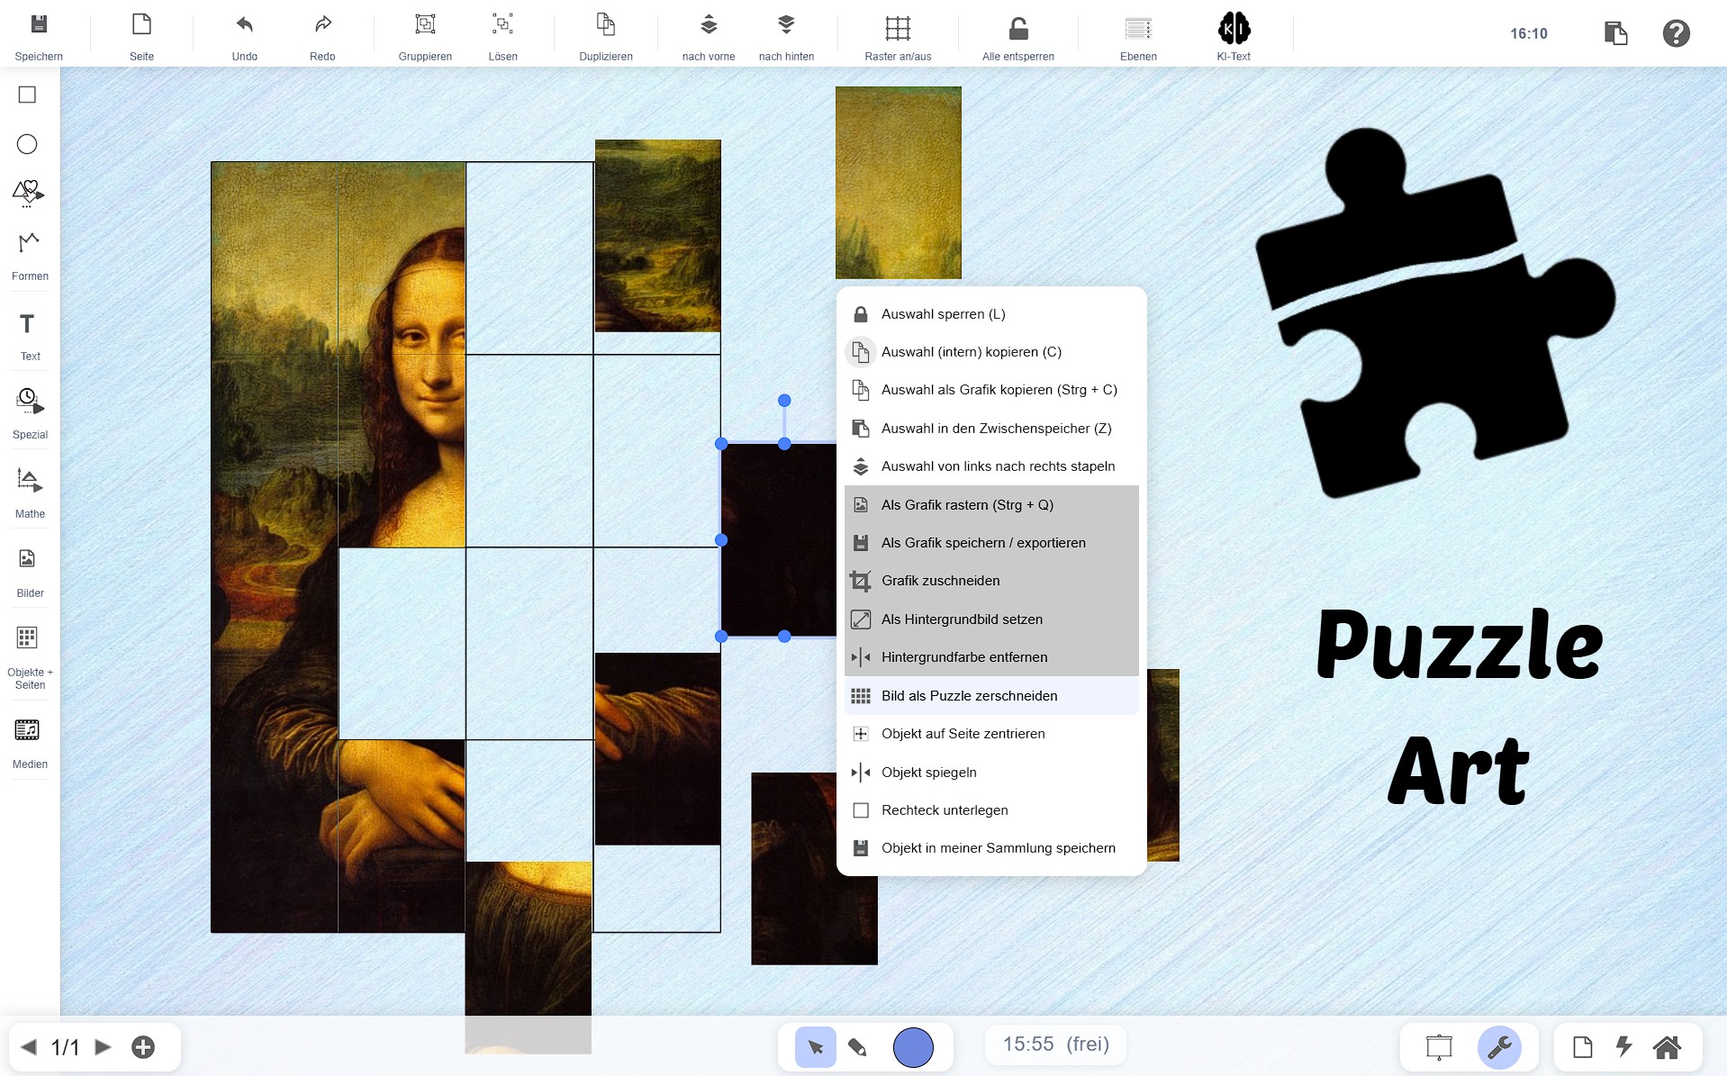Click the 15:55 (frei) timer
Viewport: 1727px width, 1076px height.
pyautogui.click(x=1056, y=1044)
